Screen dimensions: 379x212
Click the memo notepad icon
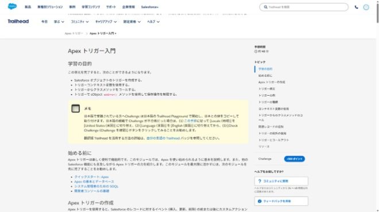(76, 108)
